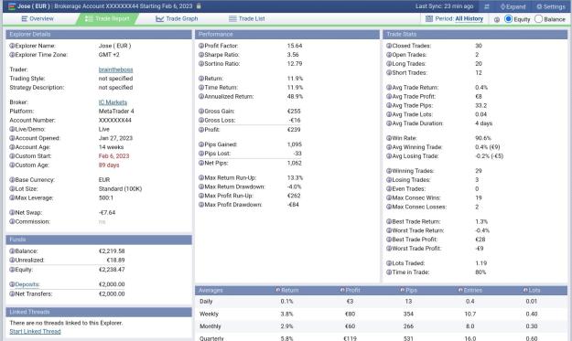
Task: Switch to the Trade Graph tab
Action: [x=177, y=18]
